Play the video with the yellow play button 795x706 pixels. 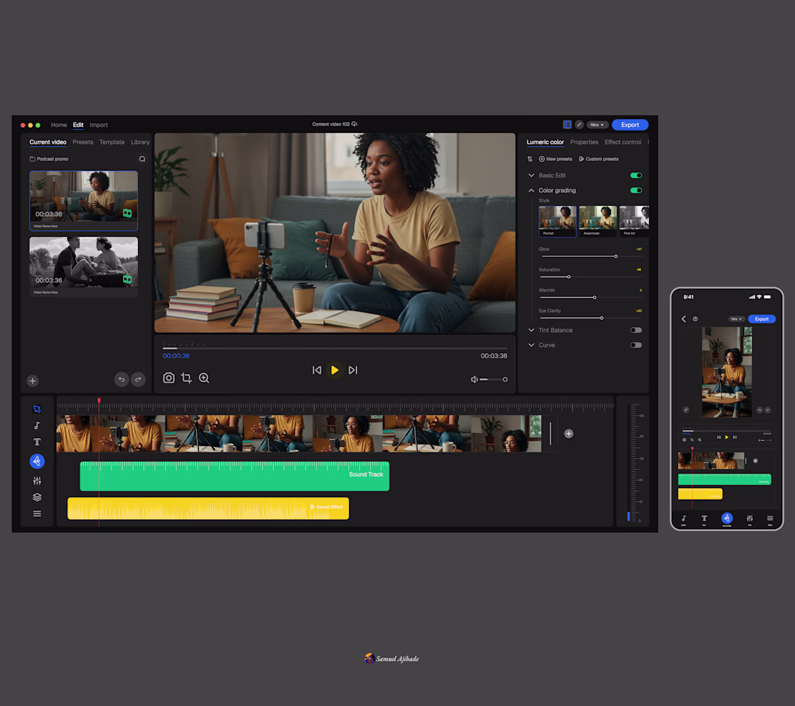[335, 370]
